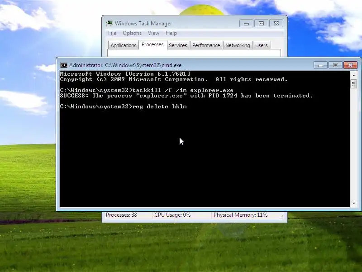The height and width of the screenshot is (272, 362).
Task: Click the command prompt scrollbar up arrow
Action: coord(354,75)
